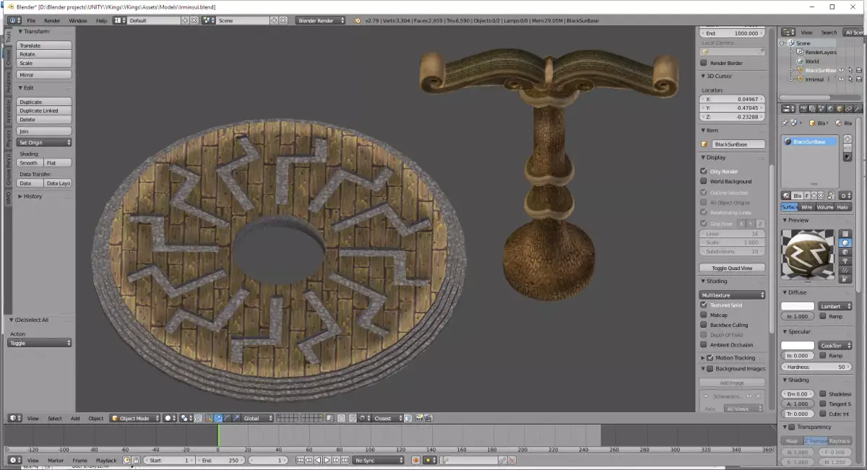Click the Duplicate Linked button

(43, 110)
